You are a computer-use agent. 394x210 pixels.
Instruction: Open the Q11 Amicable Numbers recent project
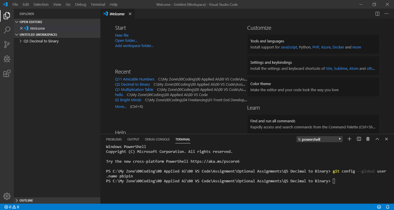point(134,79)
